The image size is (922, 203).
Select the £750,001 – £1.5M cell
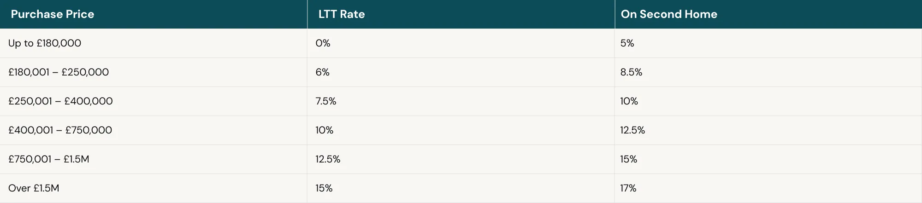click(49, 159)
